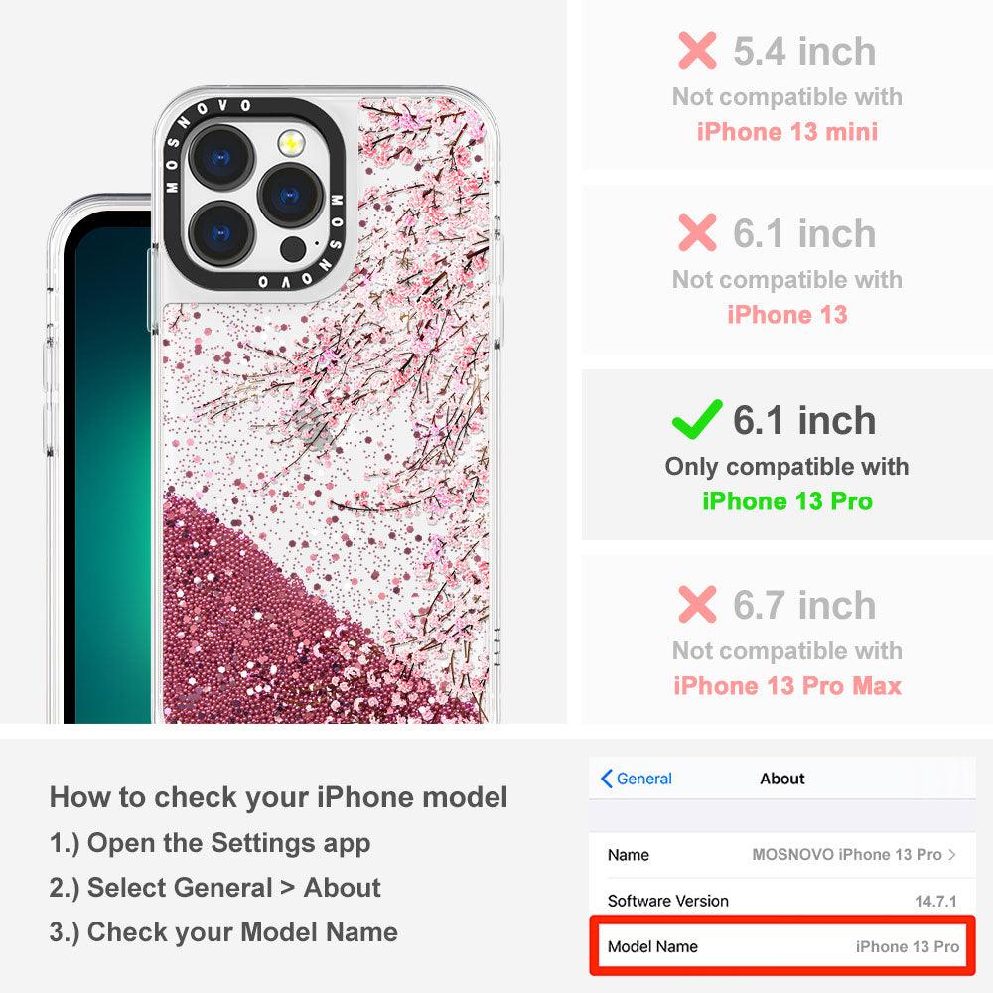Open the Name row MOSNOVO iPhone 13 Pro

782,855
